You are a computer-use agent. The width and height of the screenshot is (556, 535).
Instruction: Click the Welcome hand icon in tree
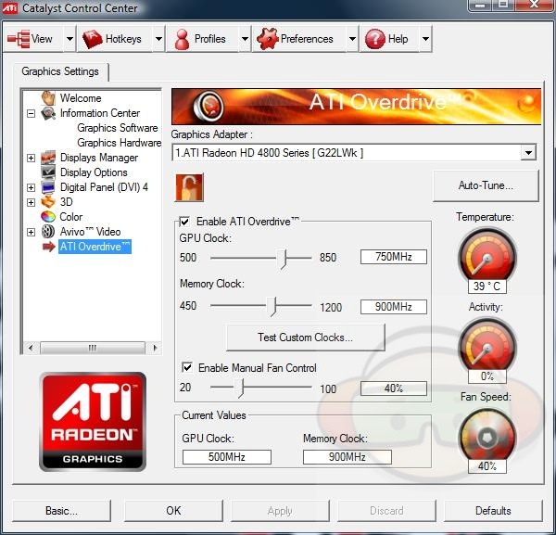[x=49, y=98]
